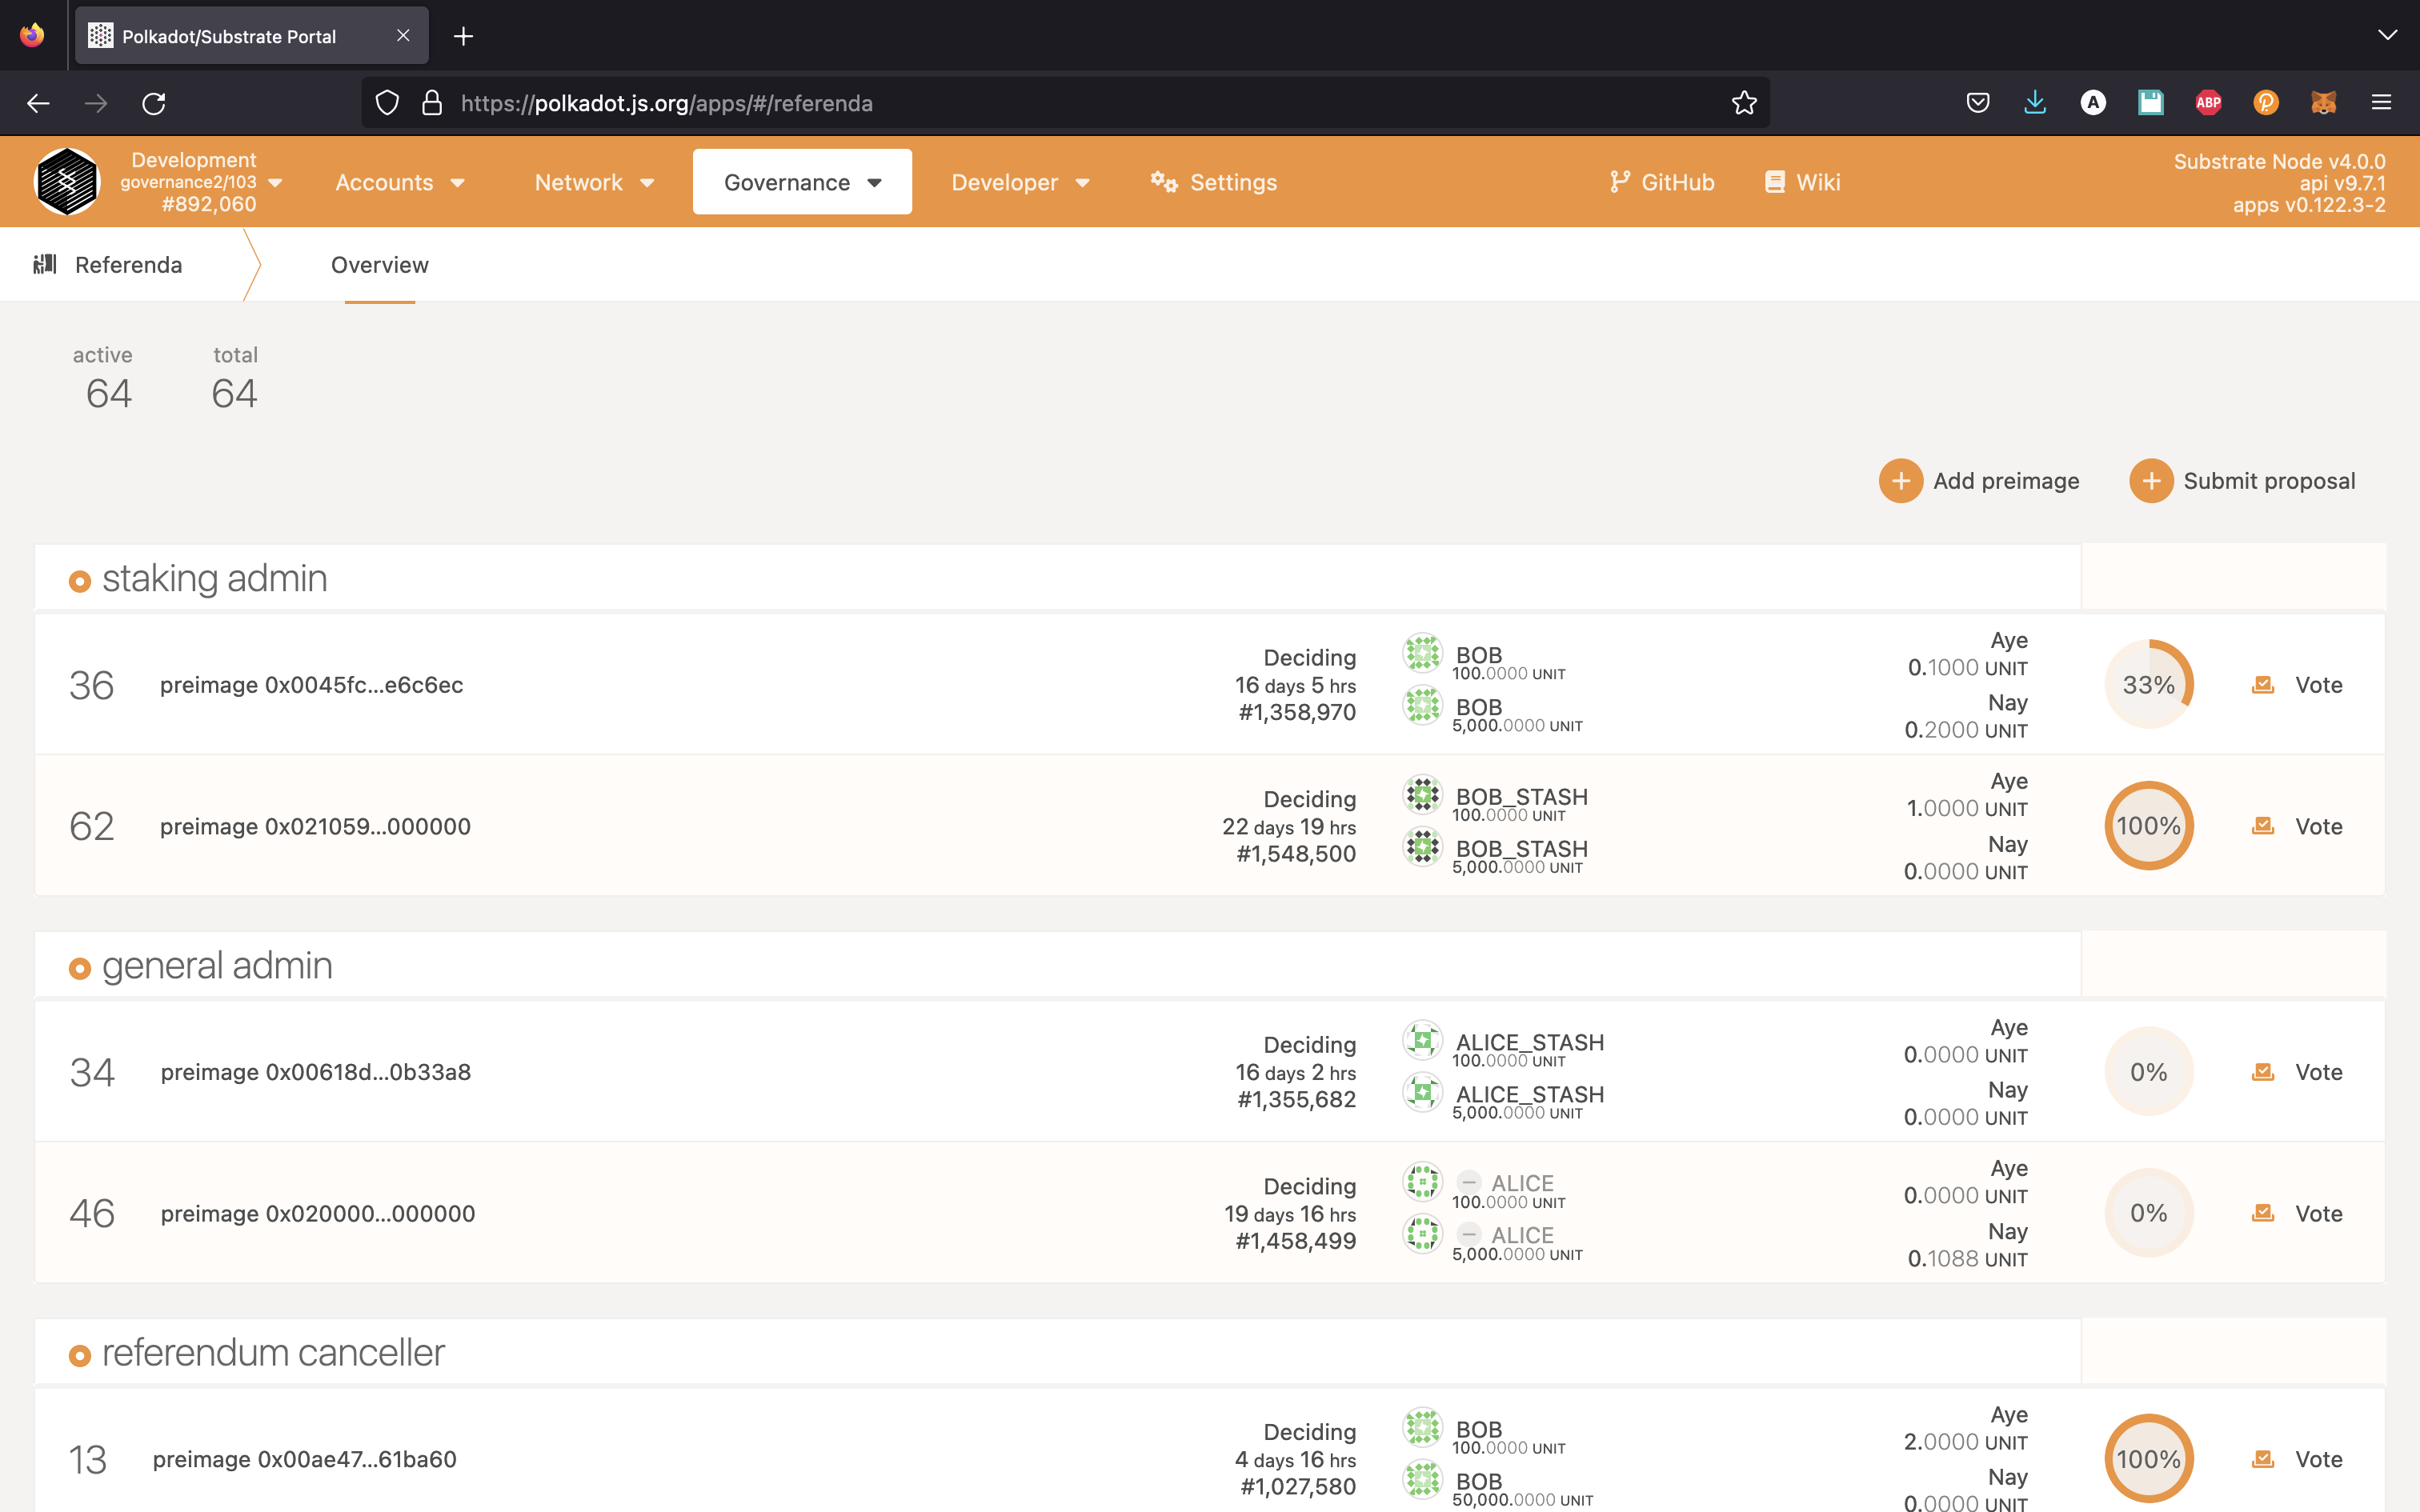2420x1512 pixels.
Task: Click the general admin track header
Action: pyautogui.click(x=217, y=966)
